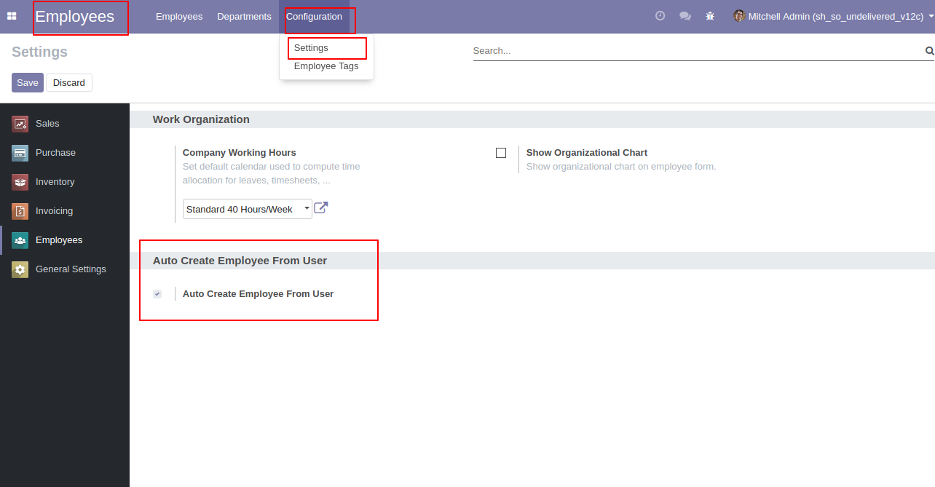Click Company Working Hours label

pyautogui.click(x=240, y=153)
